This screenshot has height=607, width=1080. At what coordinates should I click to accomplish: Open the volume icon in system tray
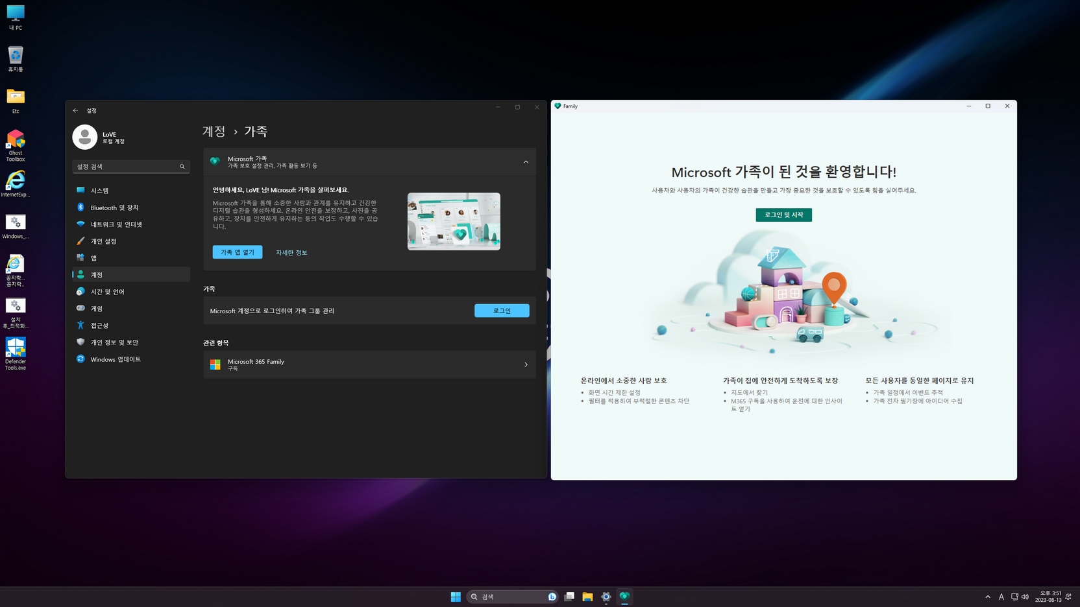(1025, 597)
